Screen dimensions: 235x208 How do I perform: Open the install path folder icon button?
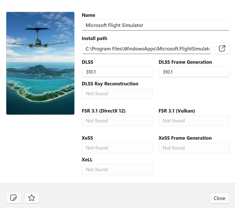tap(222, 48)
